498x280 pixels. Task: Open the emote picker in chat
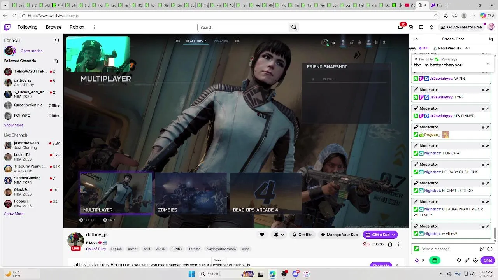pyautogui.click(x=490, y=249)
